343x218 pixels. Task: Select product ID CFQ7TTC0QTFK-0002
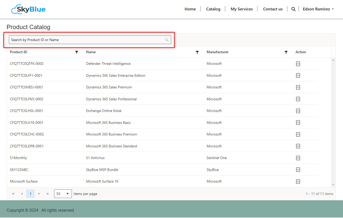[x=27, y=64]
